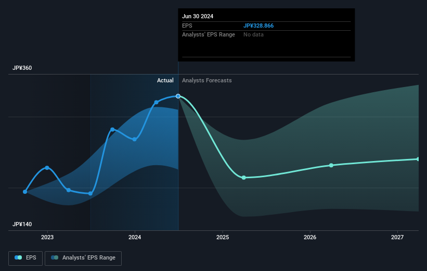Screen dimensions: 427x271
Task: Select the last forecast point near 2027
Action: pyautogui.click(x=418, y=159)
